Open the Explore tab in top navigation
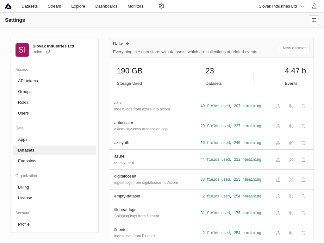Viewport: 324px width, 243px height. [78, 6]
